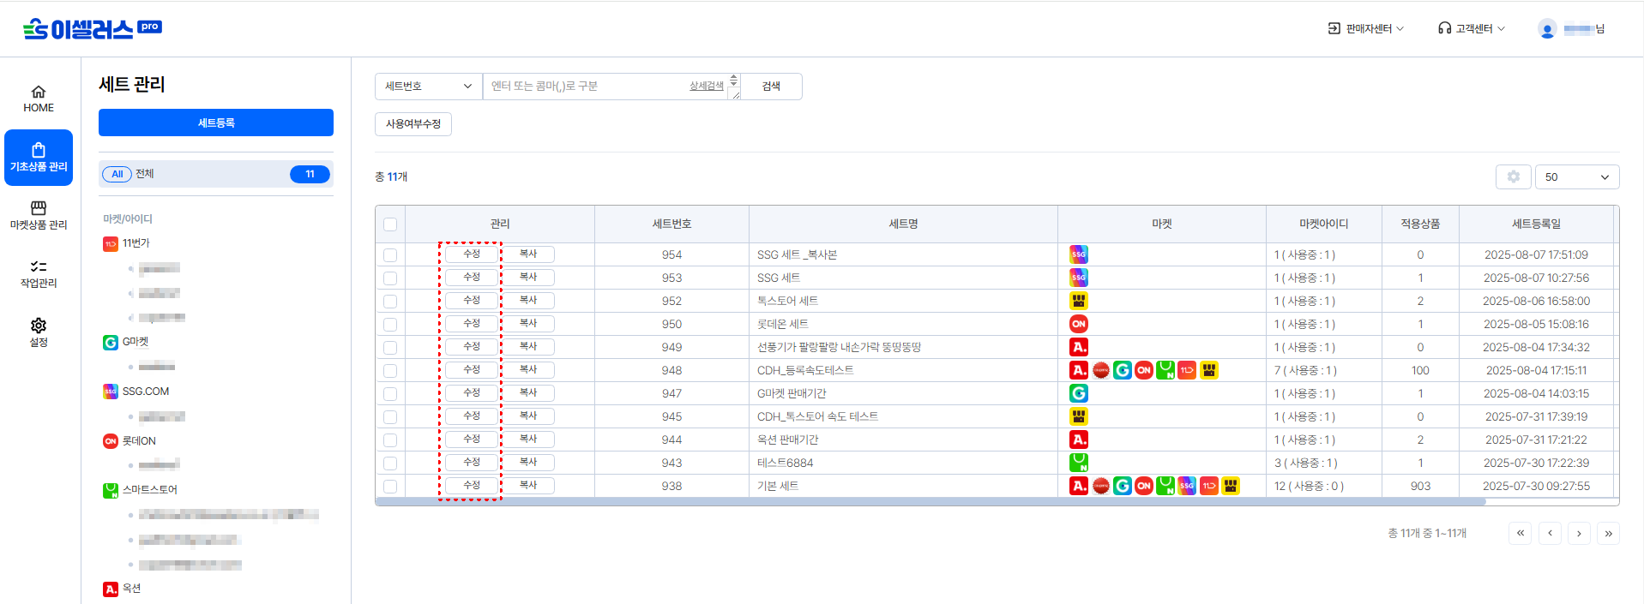
Task: Click 수정 for set 938
Action: tap(472, 486)
